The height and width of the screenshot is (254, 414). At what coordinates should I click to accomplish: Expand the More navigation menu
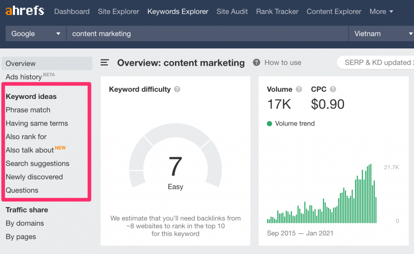coord(381,12)
